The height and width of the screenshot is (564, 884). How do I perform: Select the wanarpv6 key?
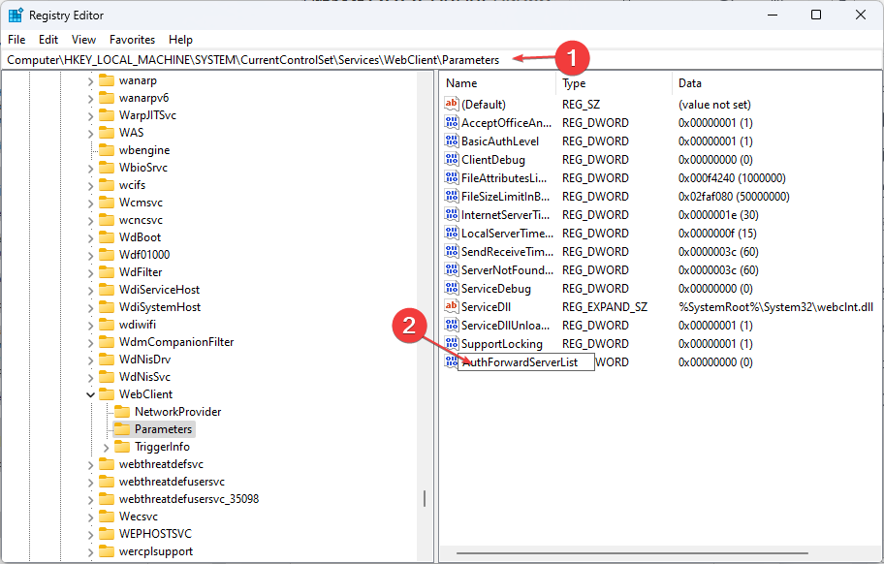coord(143,98)
